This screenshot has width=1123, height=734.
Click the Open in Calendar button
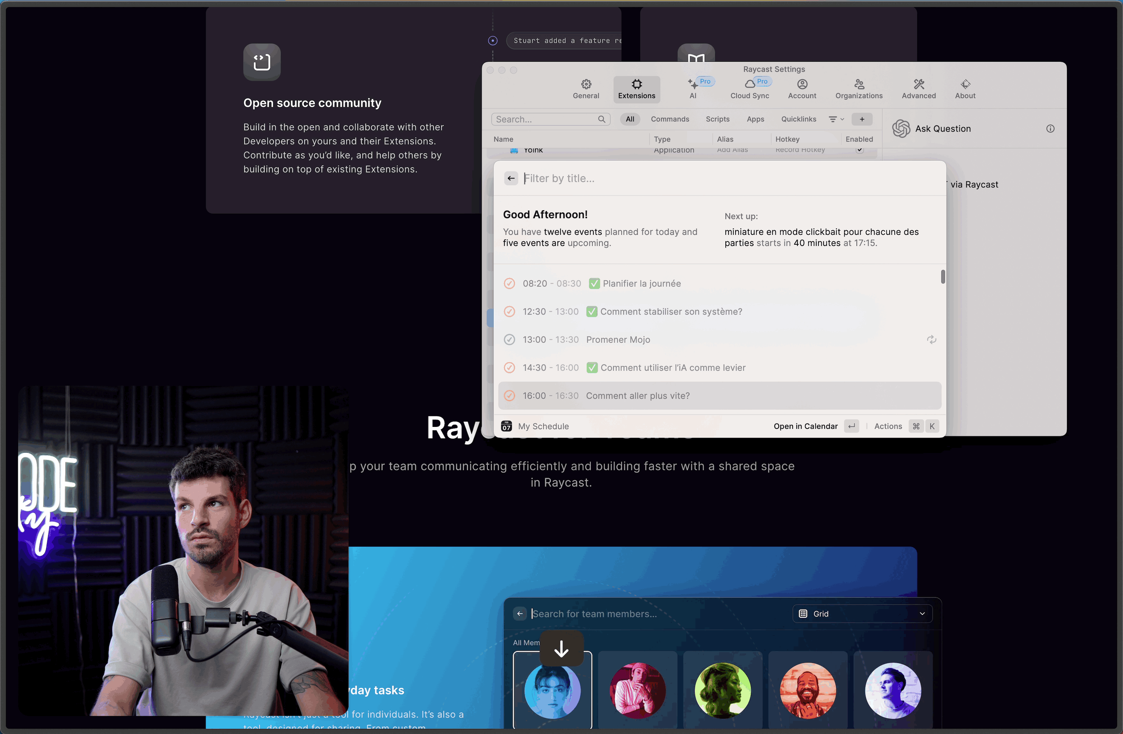(805, 426)
